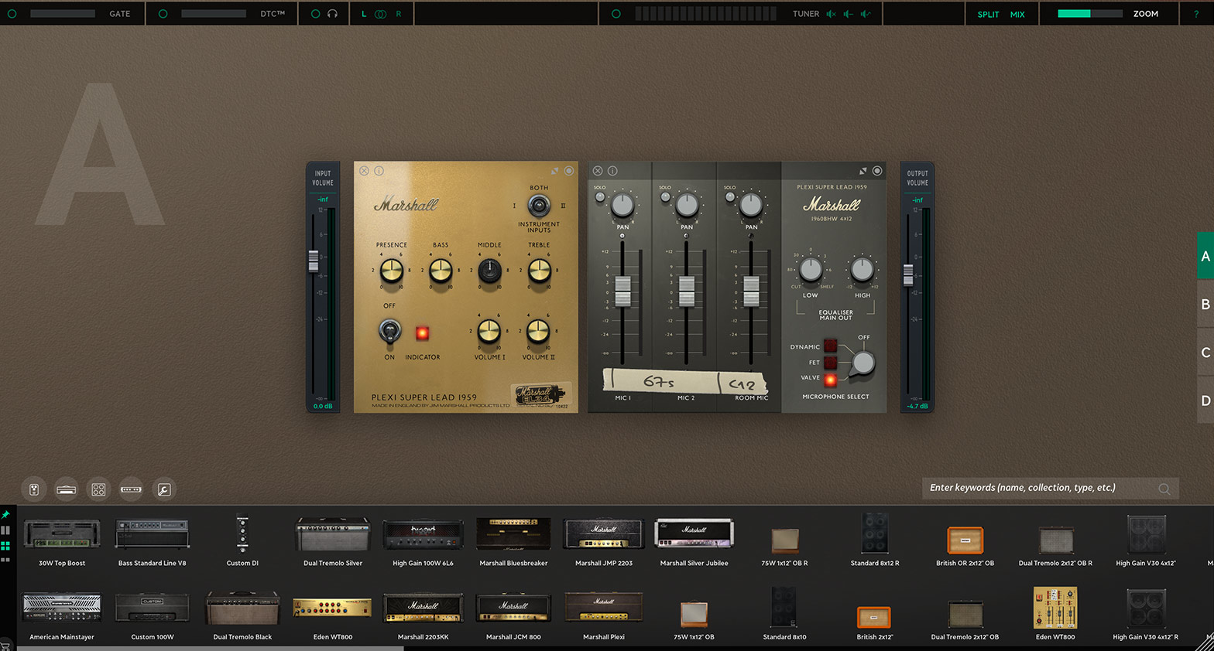Open info for Plexi Super Lead amp
Screen dimensions: 1214x651
point(379,171)
